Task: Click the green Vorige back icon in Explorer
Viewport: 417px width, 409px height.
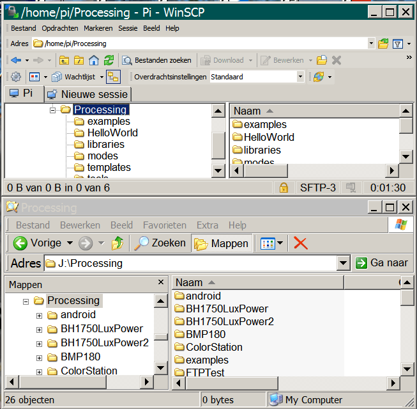Action: [20, 243]
